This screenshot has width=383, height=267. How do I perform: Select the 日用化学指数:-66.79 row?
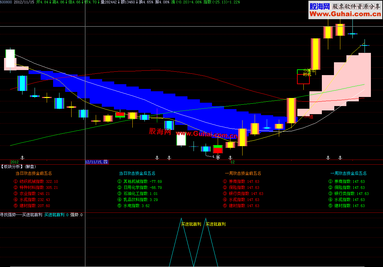coord(139,188)
